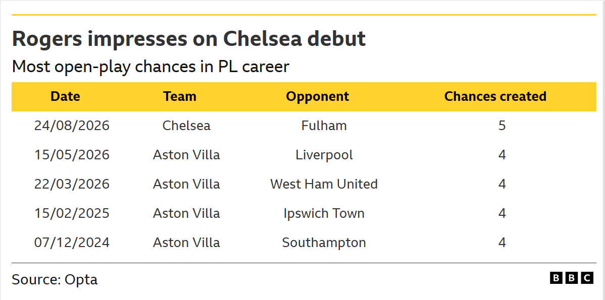Select the date 15/02/2025
The width and height of the screenshot is (605, 300).
pos(72,213)
